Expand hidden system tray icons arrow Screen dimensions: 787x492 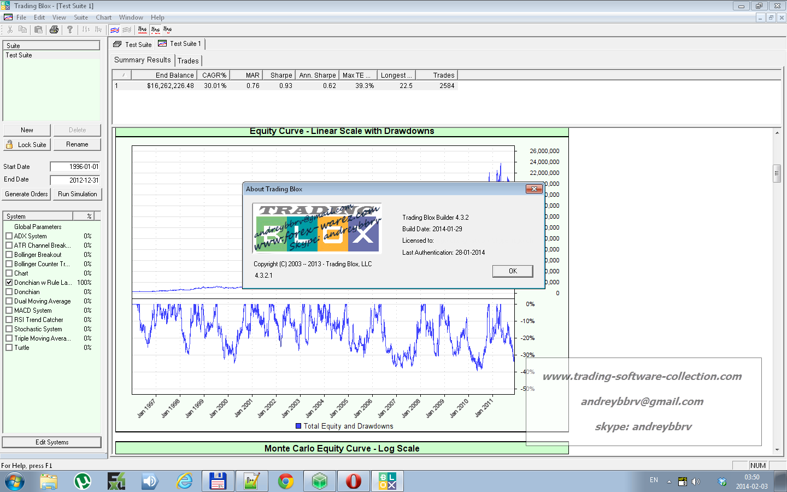pos(669,482)
